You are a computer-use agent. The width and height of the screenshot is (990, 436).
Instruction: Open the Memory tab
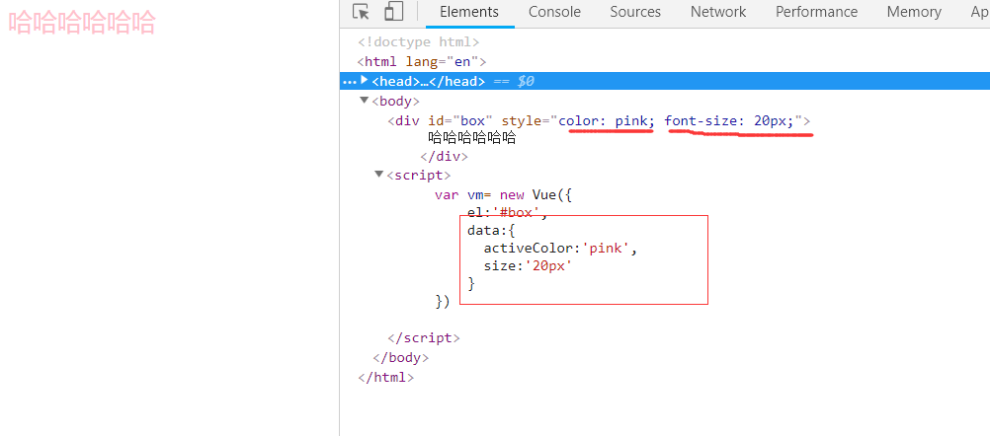[x=914, y=12]
